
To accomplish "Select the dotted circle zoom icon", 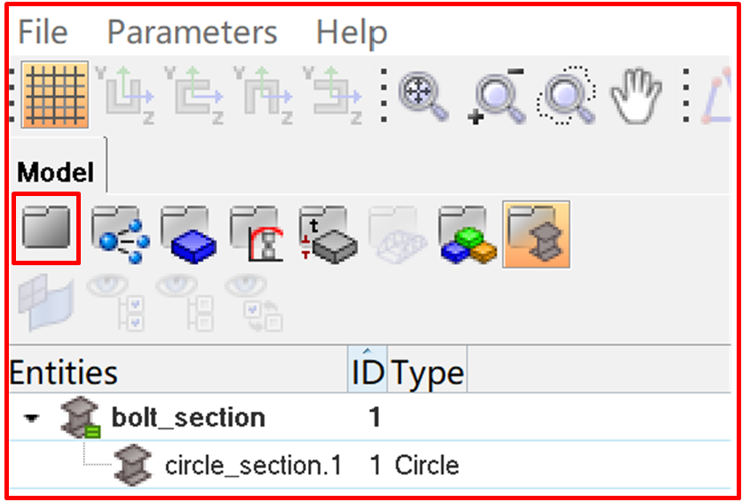I will [x=565, y=95].
